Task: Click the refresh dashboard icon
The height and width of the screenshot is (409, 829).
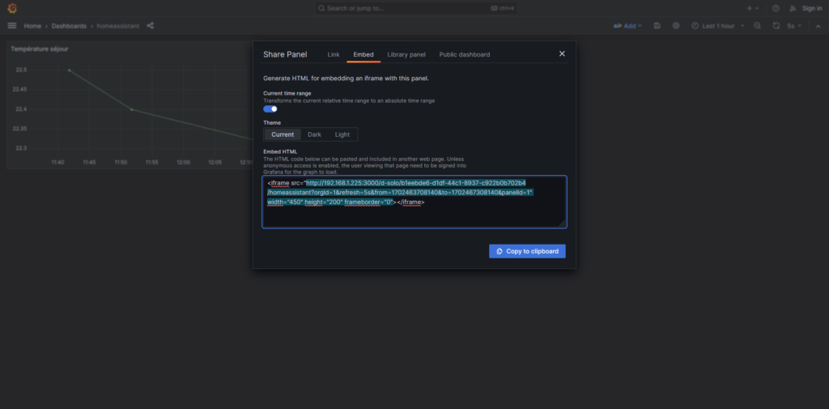Action: tap(776, 25)
